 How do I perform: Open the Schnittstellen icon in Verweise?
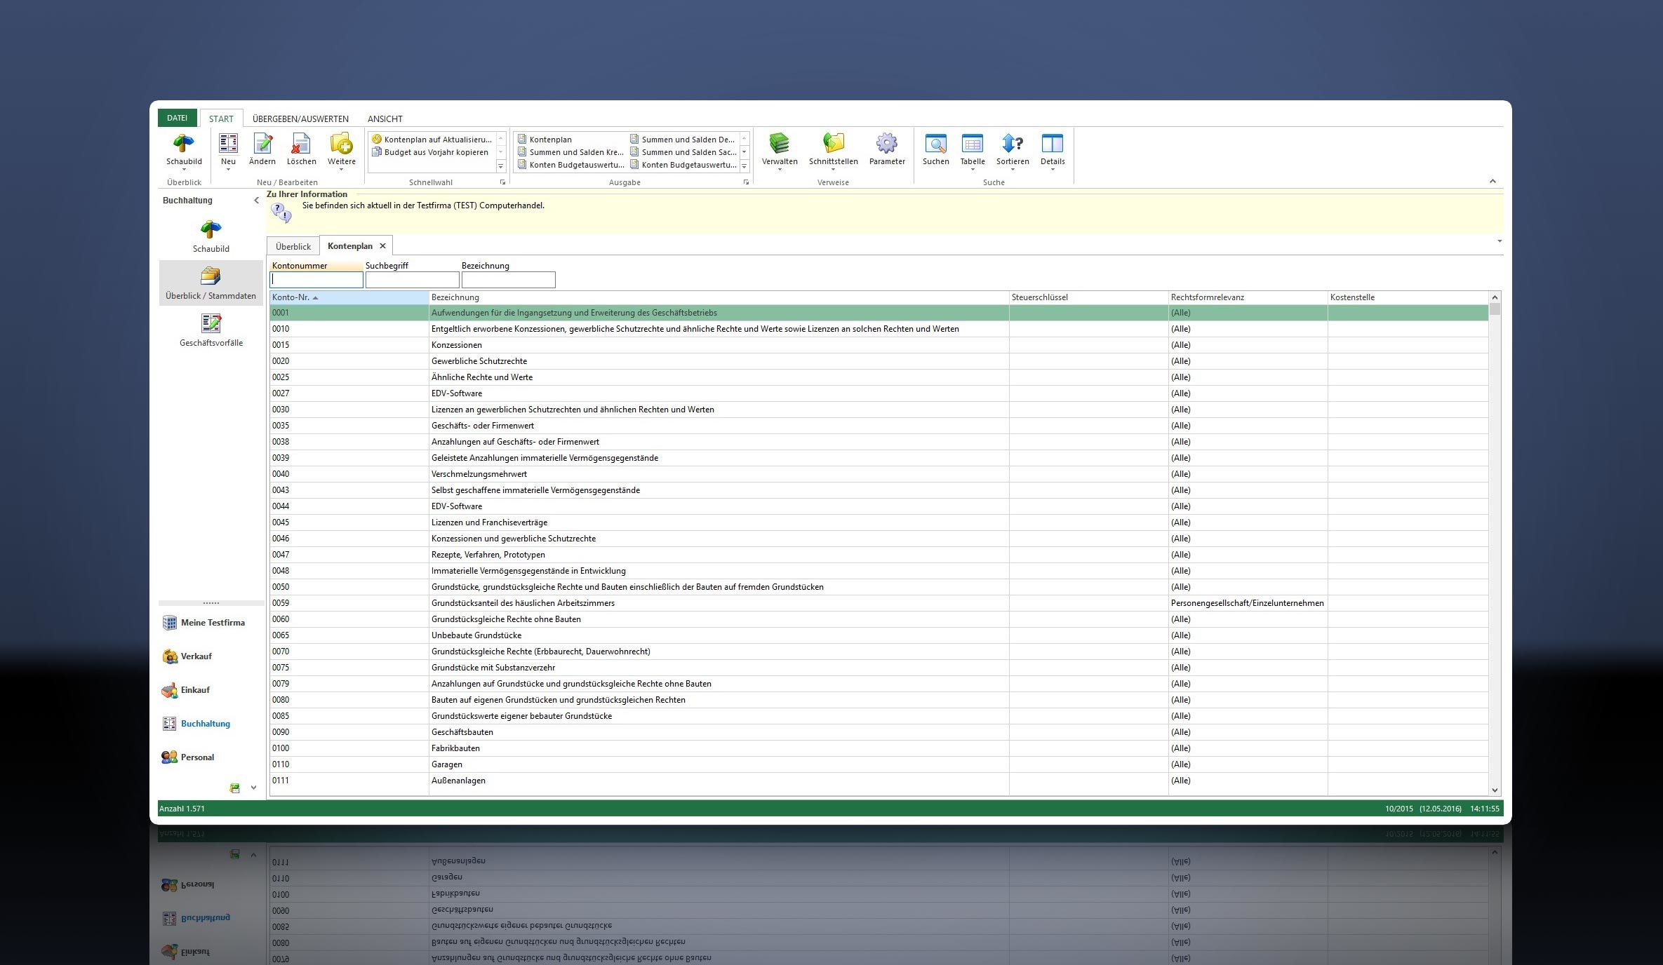(x=833, y=144)
